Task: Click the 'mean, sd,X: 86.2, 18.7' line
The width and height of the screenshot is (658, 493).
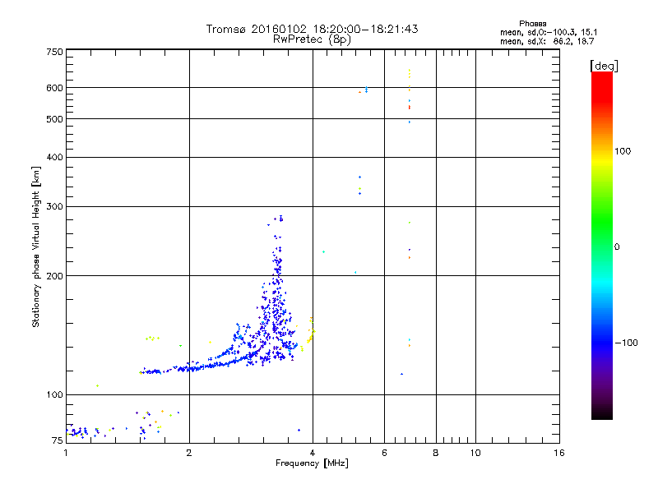Action: (547, 42)
